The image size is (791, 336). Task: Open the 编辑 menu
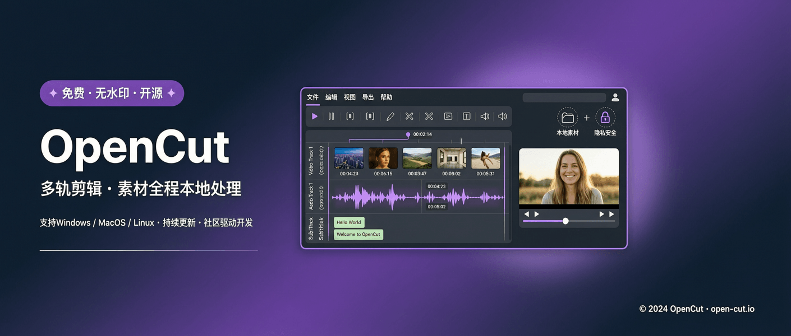[332, 97]
